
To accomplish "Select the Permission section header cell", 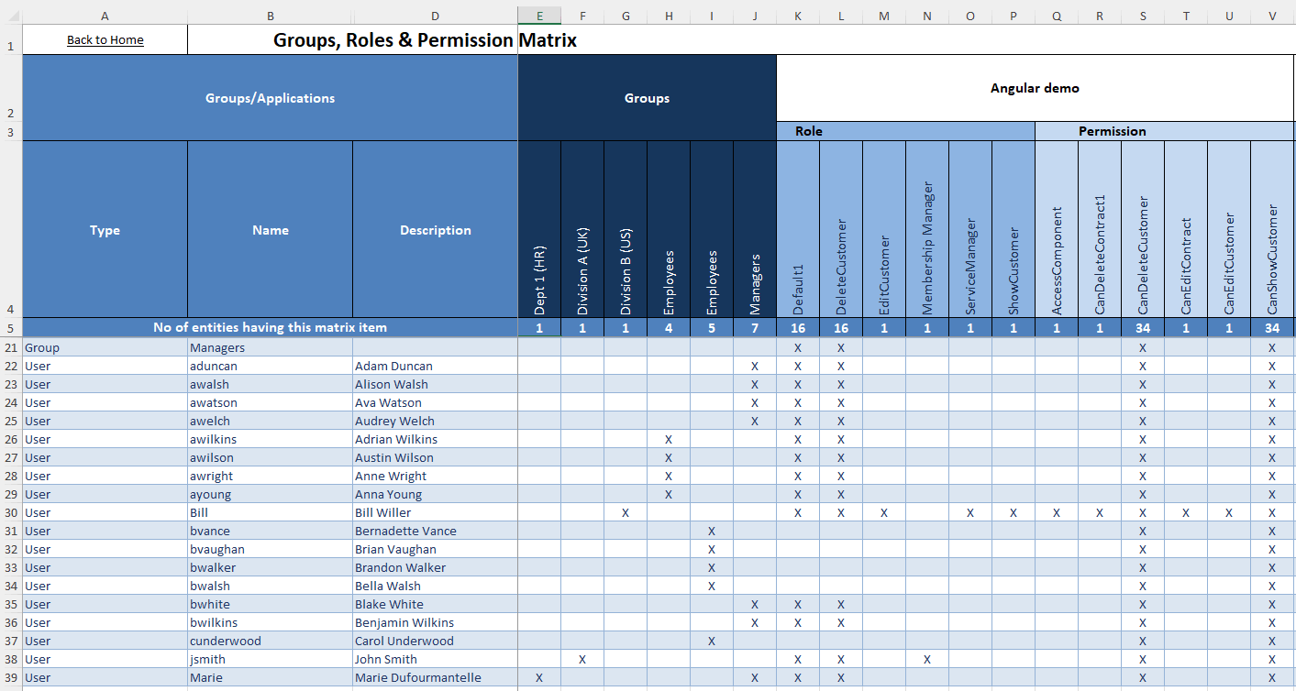I will tap(1112, 131).
